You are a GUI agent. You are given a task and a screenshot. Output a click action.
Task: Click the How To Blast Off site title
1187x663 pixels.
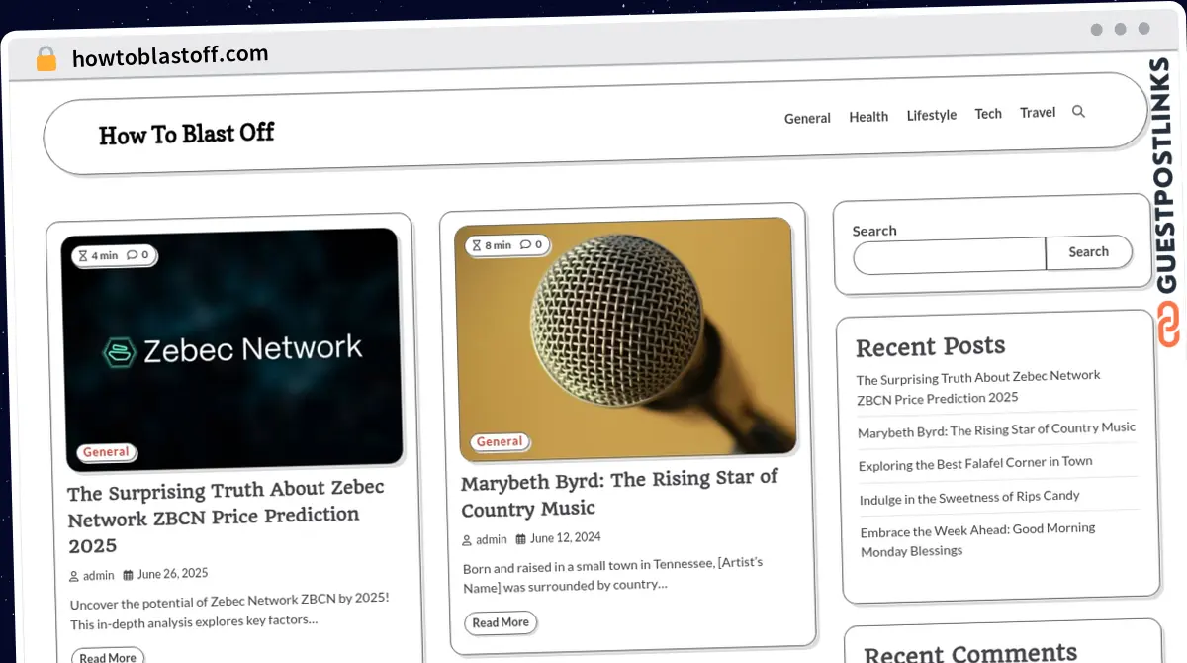[x=186, y=134]
